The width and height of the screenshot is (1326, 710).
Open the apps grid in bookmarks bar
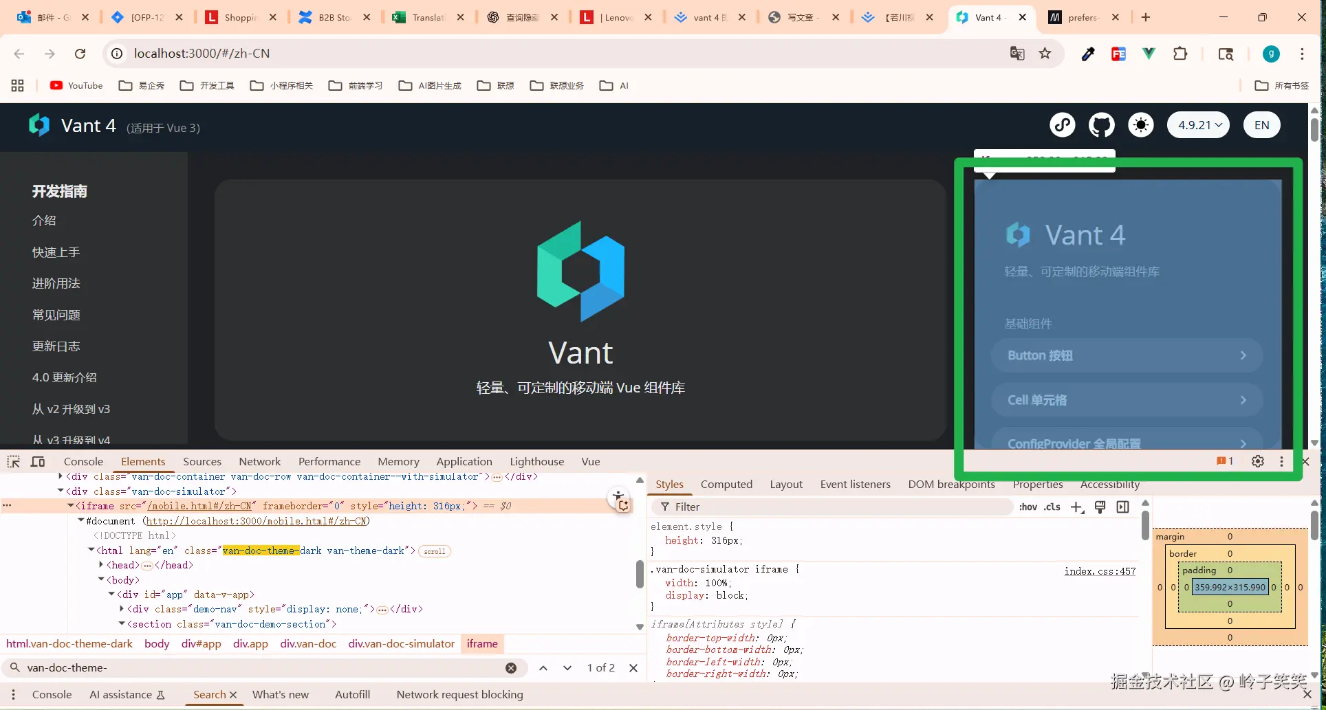click(x=18, y=85)
